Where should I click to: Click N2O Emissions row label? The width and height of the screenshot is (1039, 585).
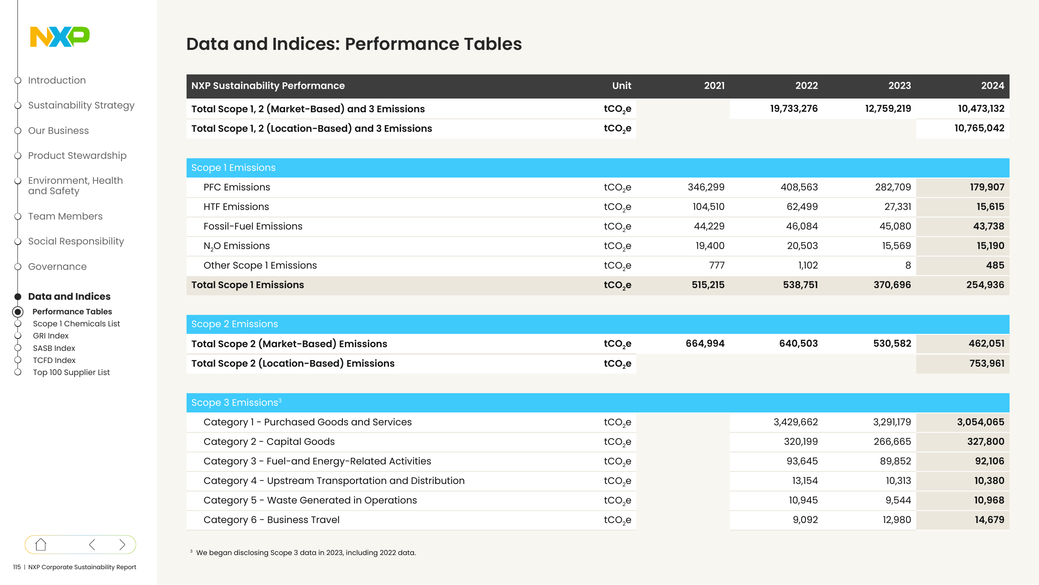point(236,246)
